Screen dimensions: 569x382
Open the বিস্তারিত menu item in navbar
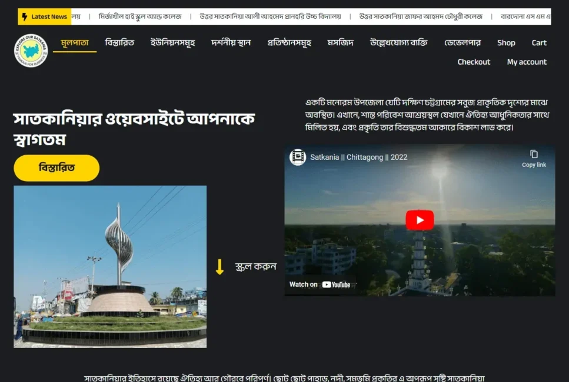[x=119, y=42]
